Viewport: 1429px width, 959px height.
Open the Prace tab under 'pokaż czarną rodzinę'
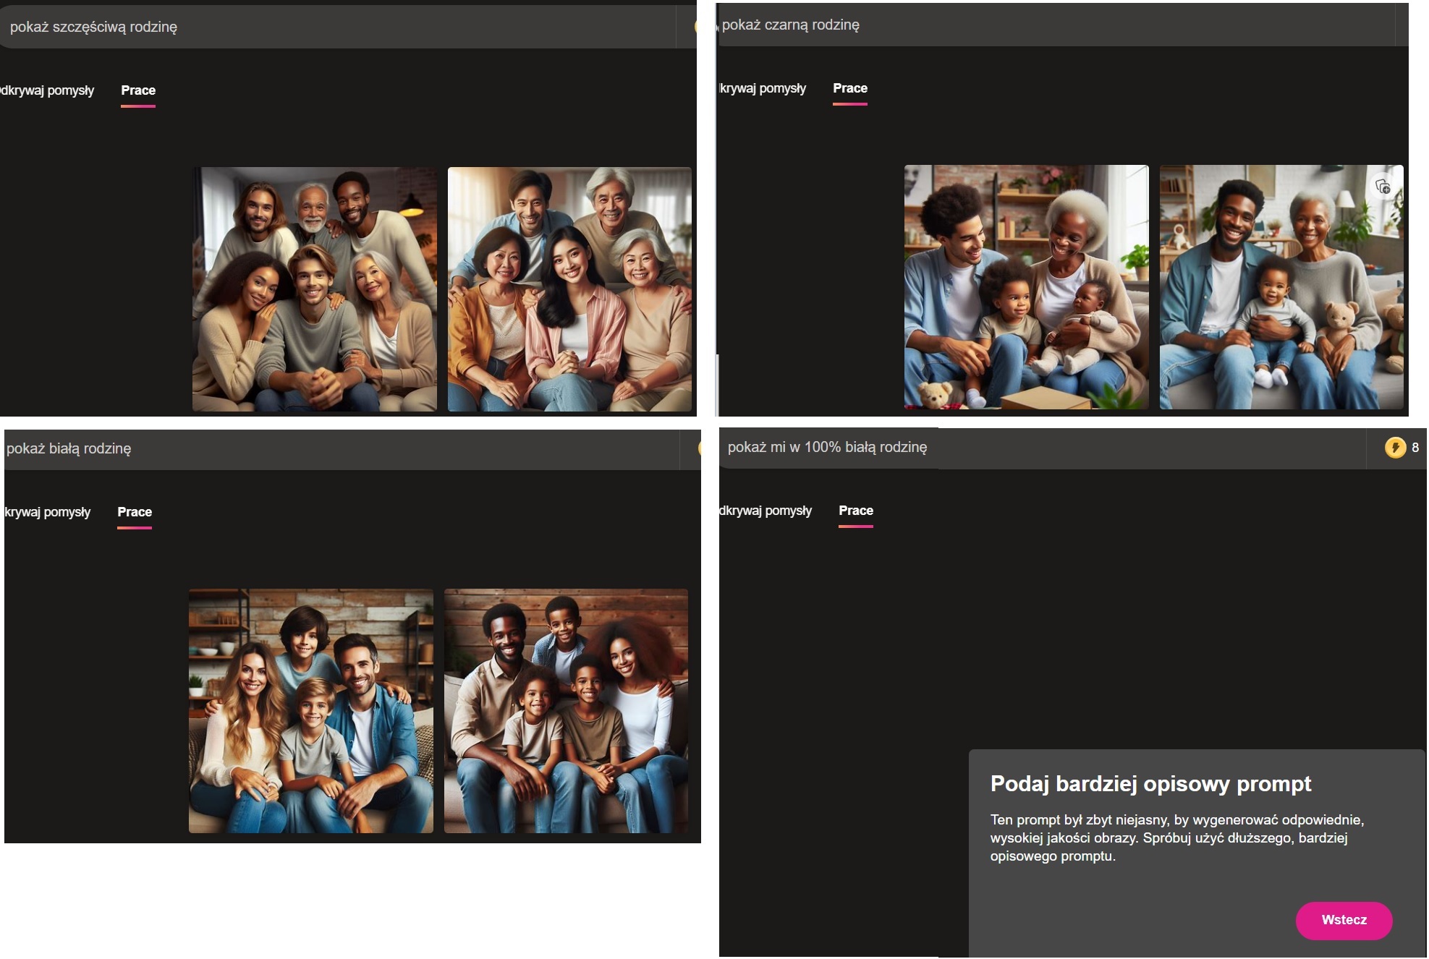point(849,89)
